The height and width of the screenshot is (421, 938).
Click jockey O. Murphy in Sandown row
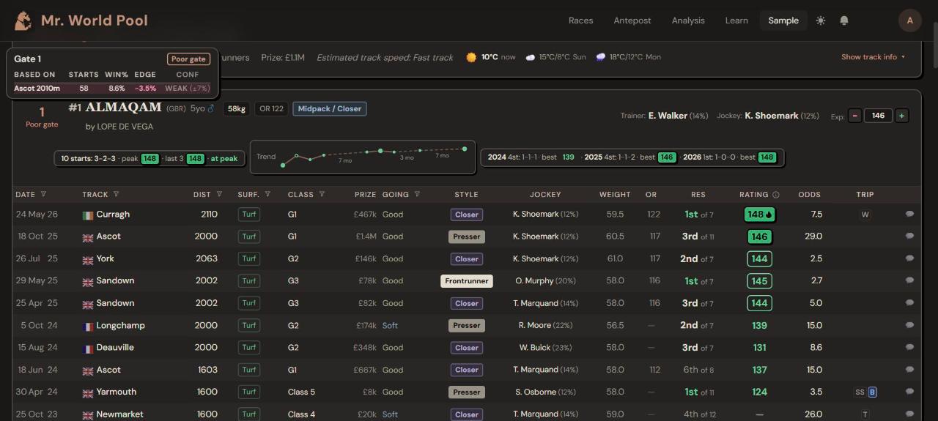(x=534, y=281)
